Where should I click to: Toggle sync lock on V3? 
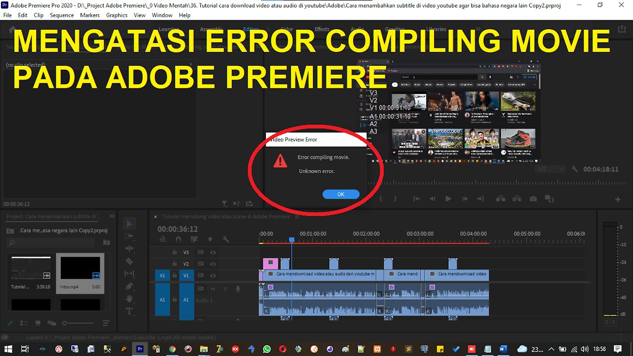[x=200, y=252]
